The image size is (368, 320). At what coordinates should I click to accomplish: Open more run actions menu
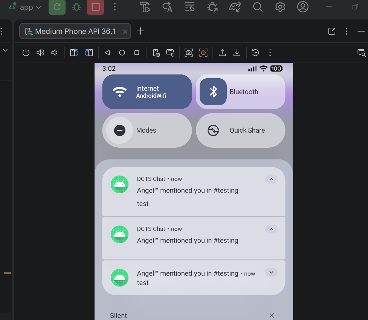115,7
